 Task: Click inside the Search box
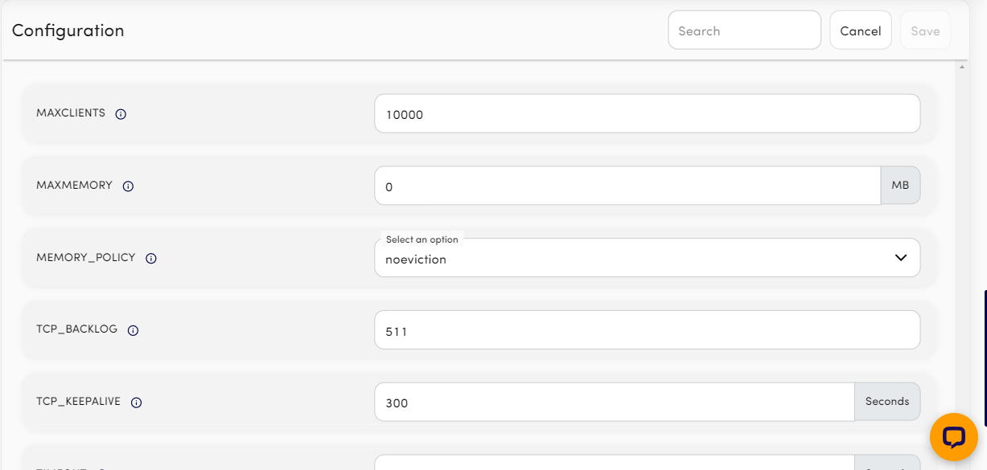pos(743,30)
